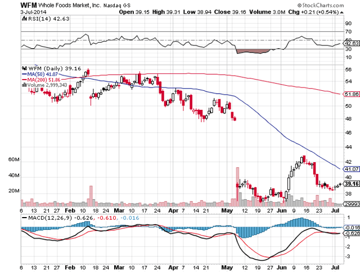Click the 56 price axis label
The height and width of the screenshot is (272, 360).
348,70
